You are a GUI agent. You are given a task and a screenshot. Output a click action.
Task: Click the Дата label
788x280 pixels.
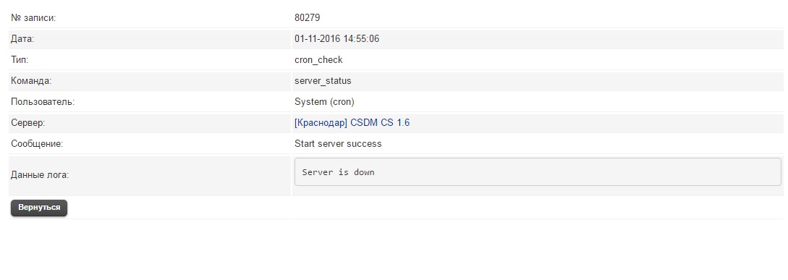pyautogui.click(x=22, y=38)
